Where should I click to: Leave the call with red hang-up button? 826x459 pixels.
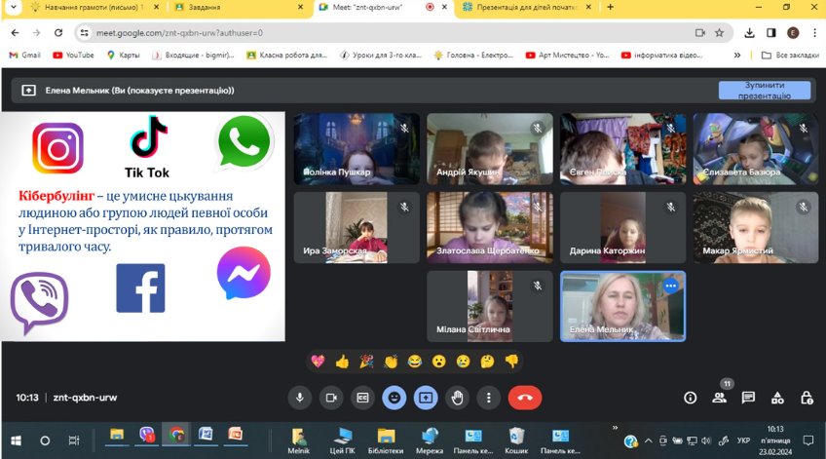click(x=525, y=398)
